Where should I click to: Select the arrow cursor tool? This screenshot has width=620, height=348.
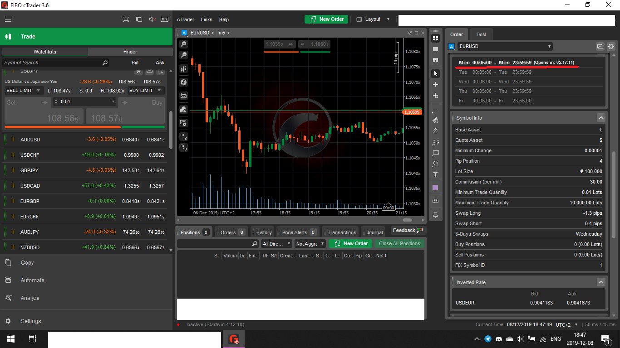tap(436, 73)
